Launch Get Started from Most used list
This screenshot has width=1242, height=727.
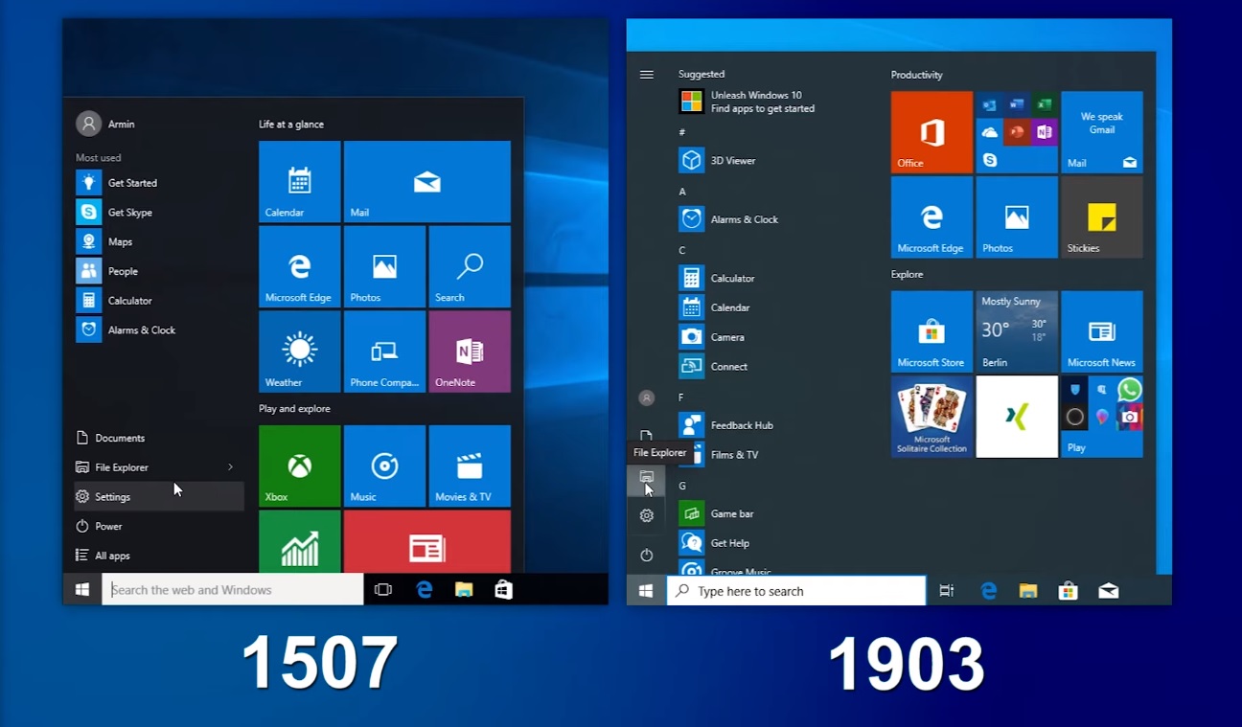tap(158, 183)
